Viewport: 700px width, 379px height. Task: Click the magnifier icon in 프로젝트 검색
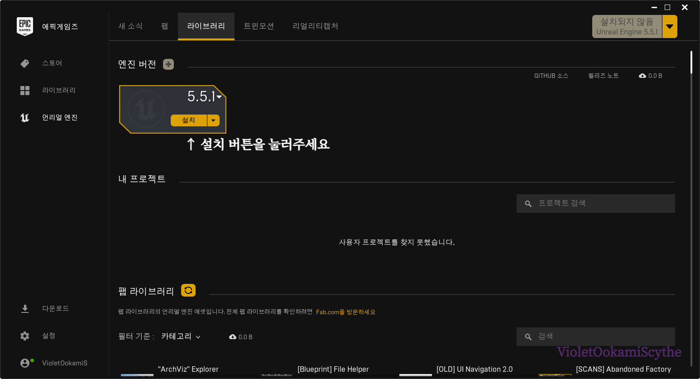tap(528, 204)
